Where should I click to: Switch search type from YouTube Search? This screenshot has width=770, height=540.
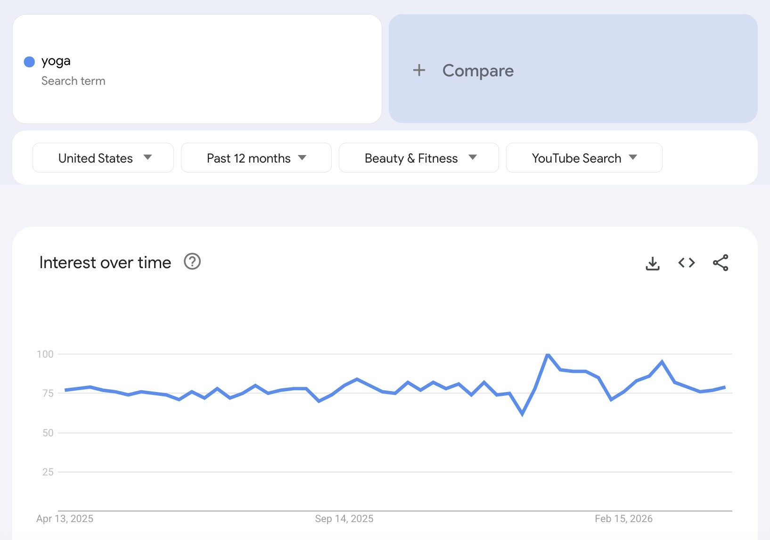point(583,158)
